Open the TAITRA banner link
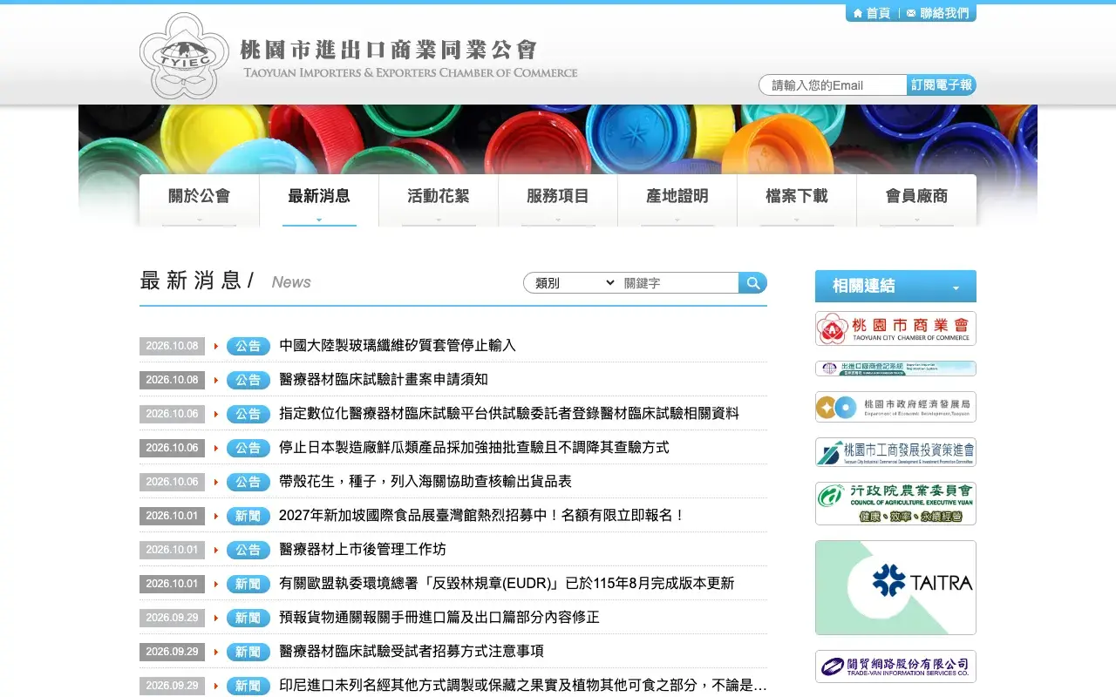 click(x=895, y=587)
